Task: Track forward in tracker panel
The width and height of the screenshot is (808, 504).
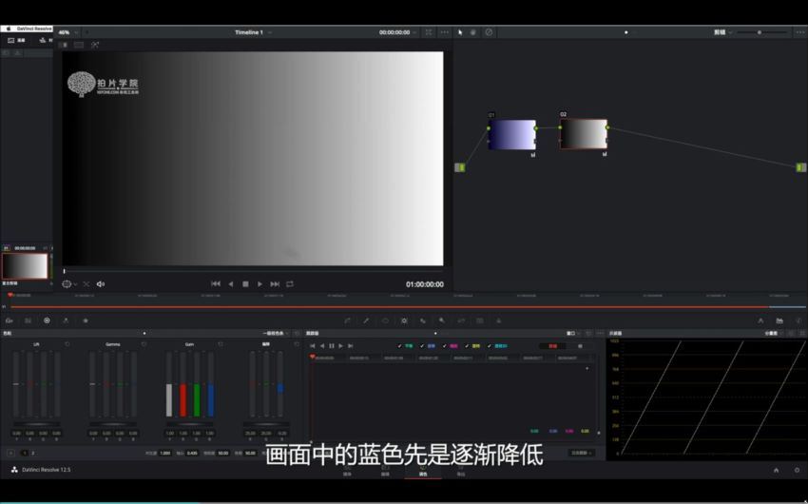Action: point(340,346)
